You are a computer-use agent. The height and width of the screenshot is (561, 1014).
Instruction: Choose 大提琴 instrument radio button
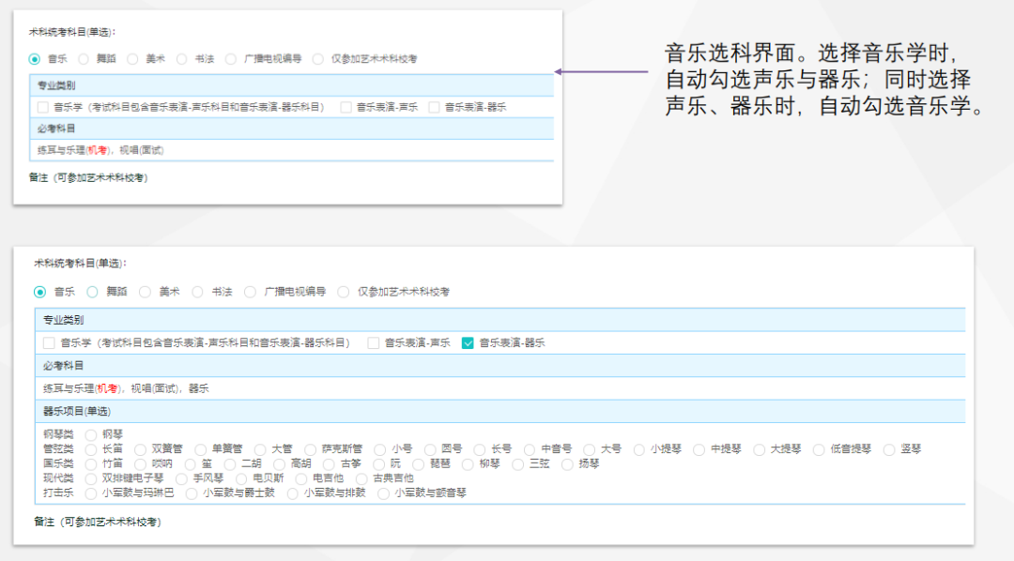point(759,449)
